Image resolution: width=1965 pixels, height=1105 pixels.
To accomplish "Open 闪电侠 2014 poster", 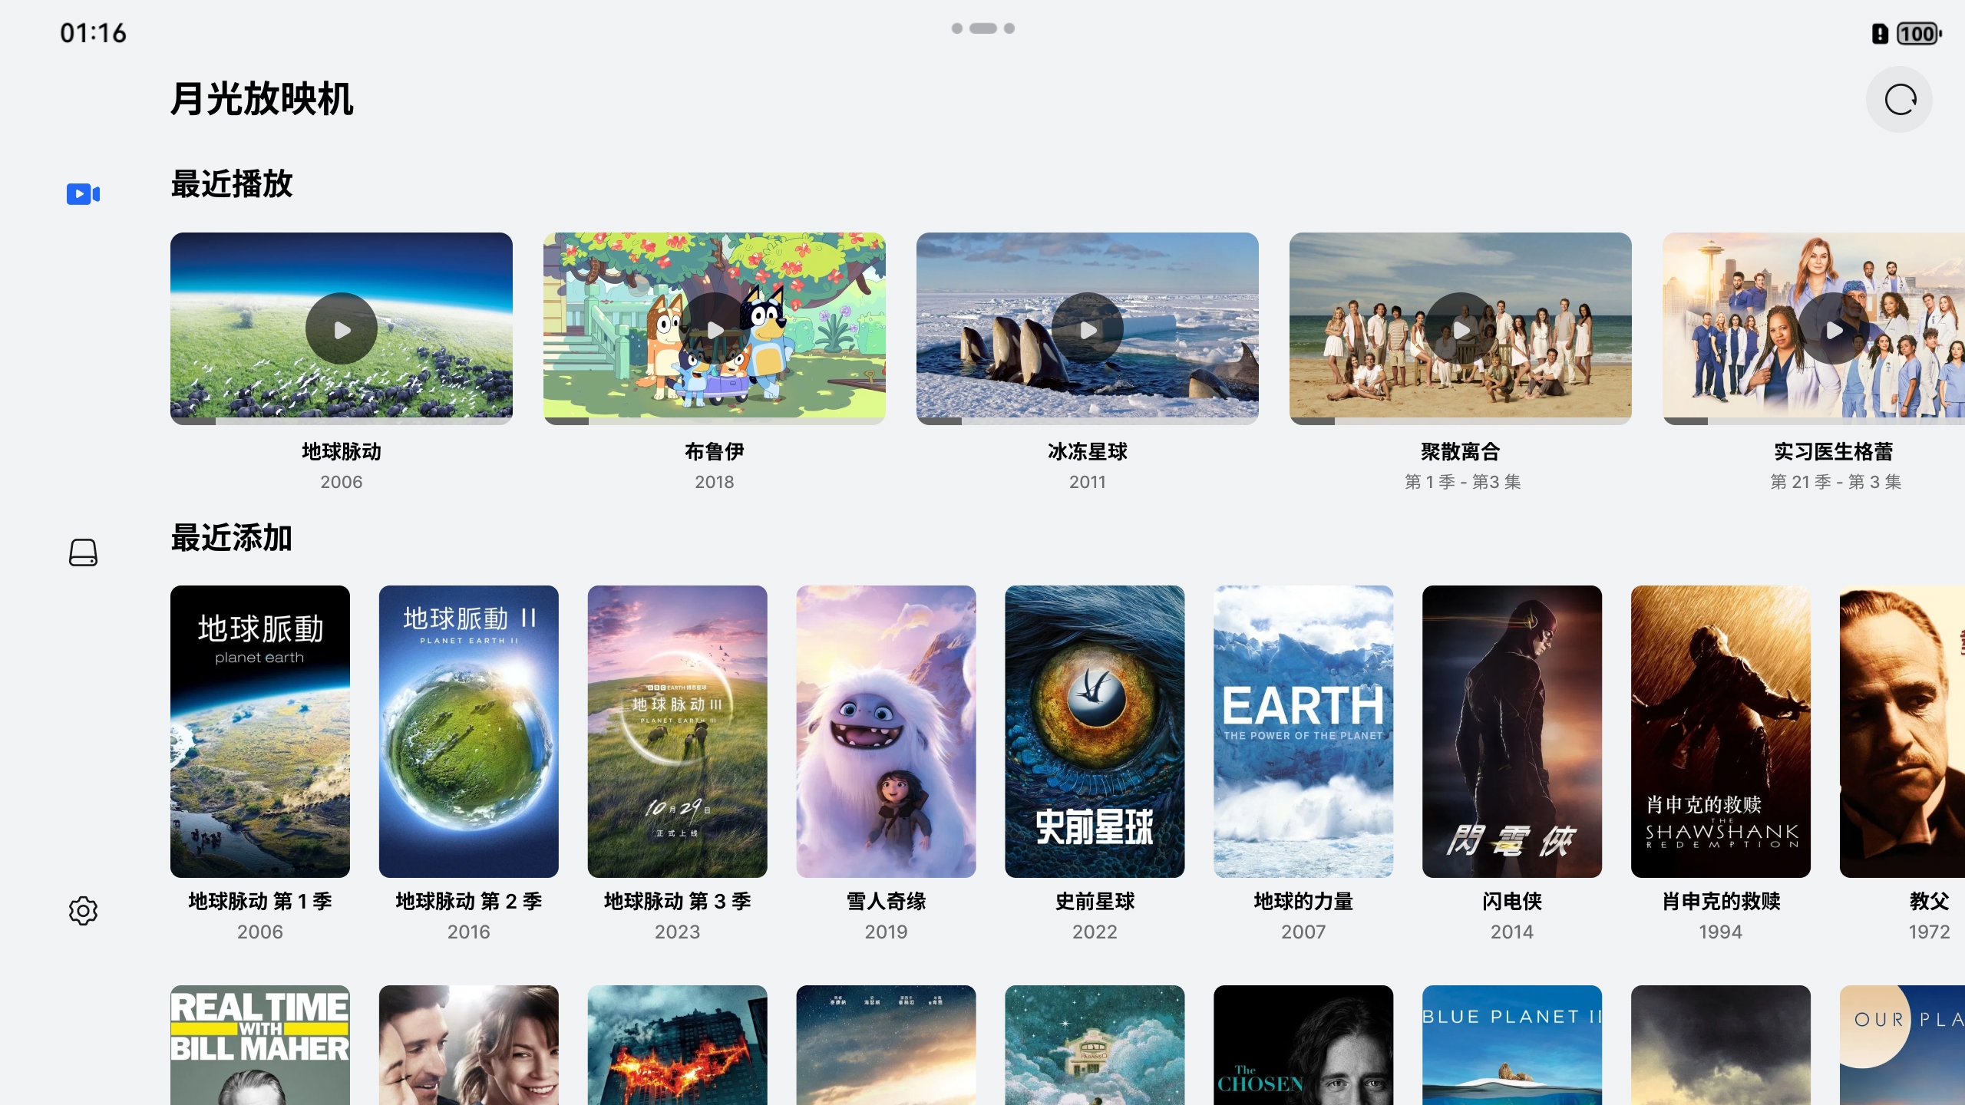I will pyautogui.click(x=1512, y=731).
